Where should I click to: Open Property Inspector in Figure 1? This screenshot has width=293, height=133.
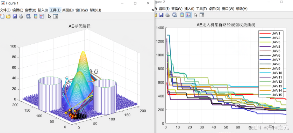[x=56, y=16]
